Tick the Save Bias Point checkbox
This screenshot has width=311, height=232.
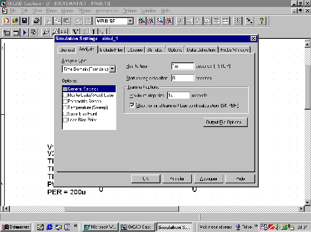pos(65,114)
